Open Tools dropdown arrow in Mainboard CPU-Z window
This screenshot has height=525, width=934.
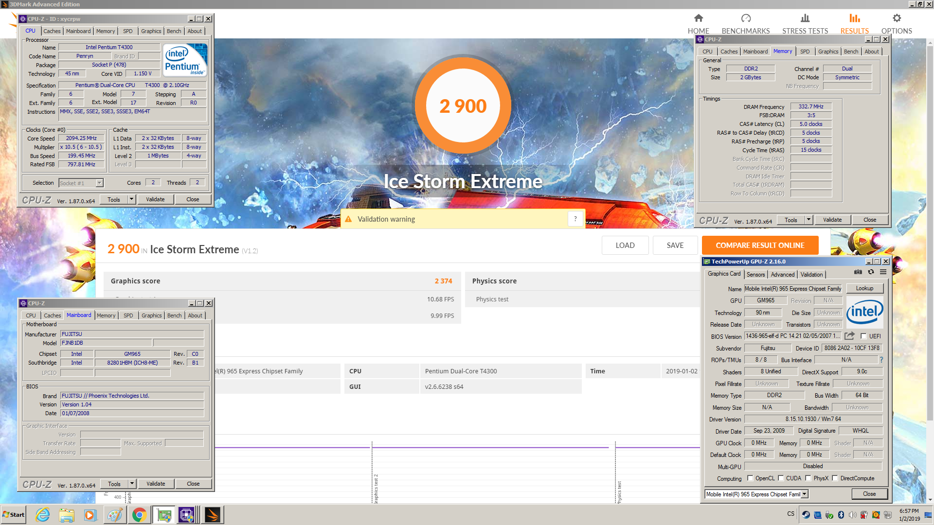pyautogui.click(x=132, y=484)
